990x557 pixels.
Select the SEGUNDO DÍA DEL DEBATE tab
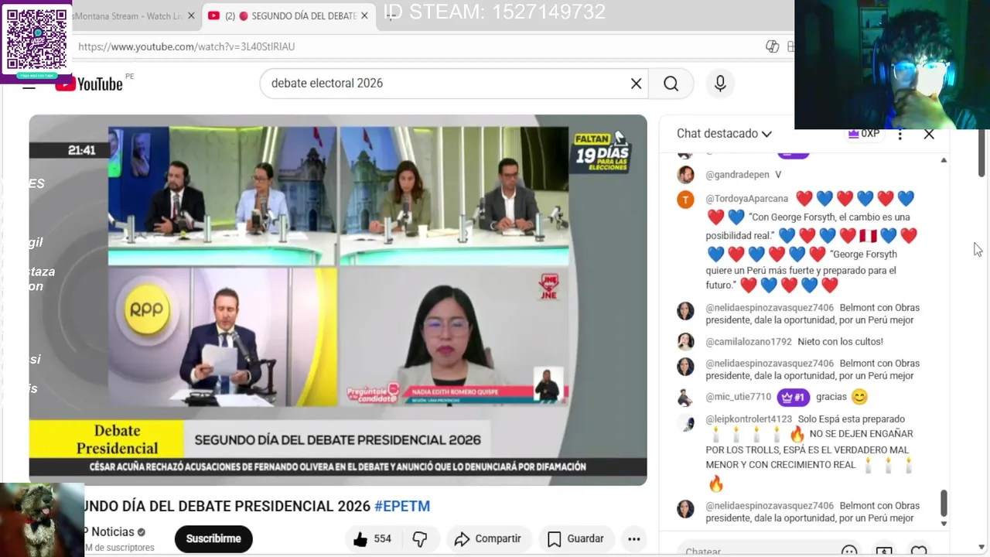click(x=290, y=15)
